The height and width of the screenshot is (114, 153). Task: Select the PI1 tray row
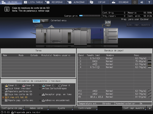[x=115, y=91]
